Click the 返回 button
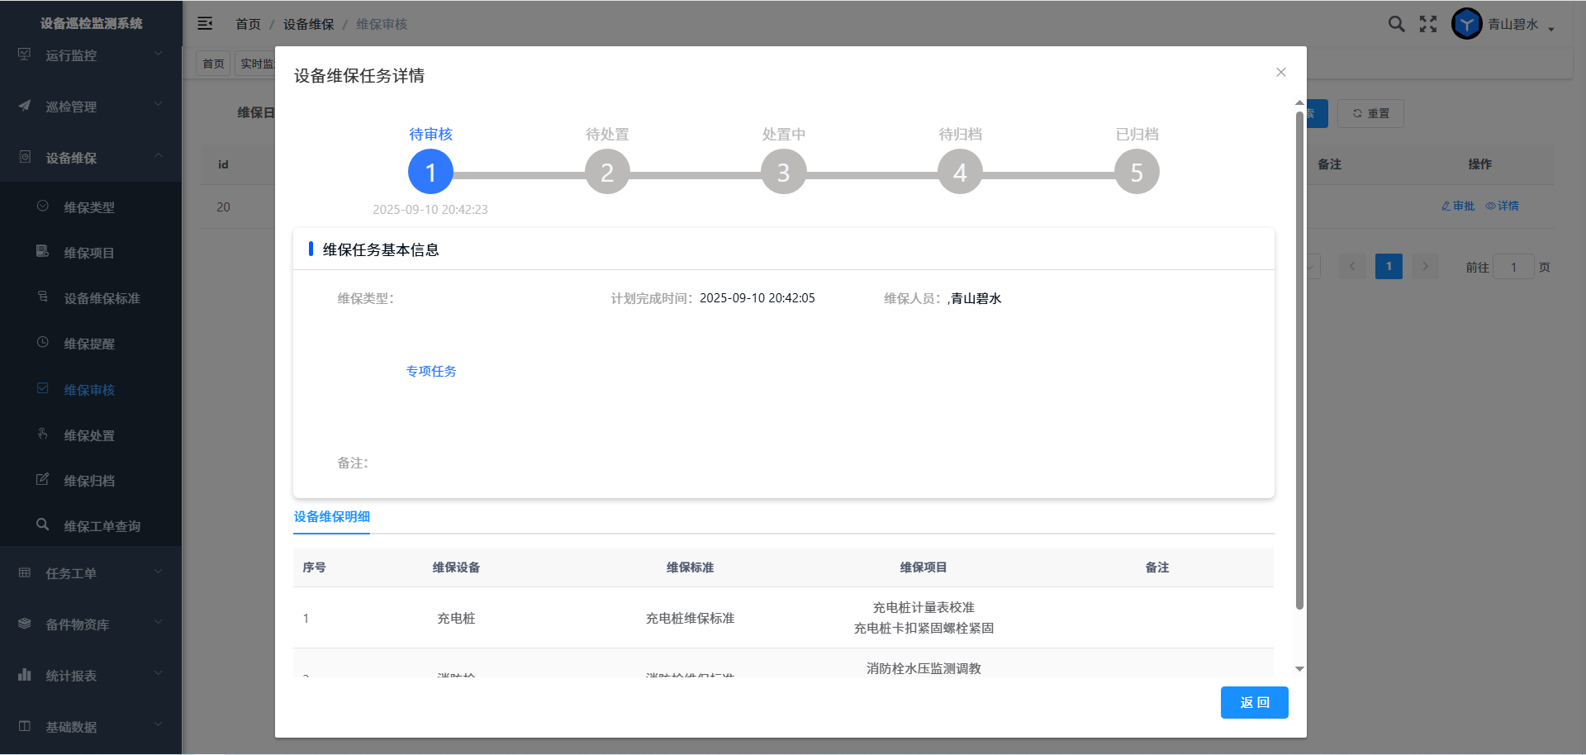 pyautogui.click(x=1254, y=702)
